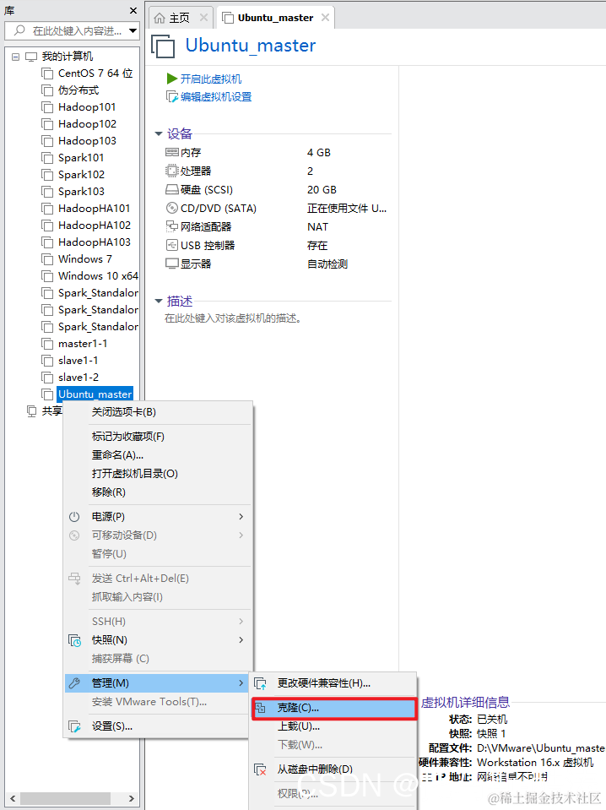
Task: Select 关闭选项卡(B) from context menu
Action: point(159,411)
